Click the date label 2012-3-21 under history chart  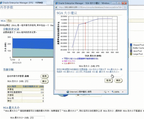pos(17,63)
